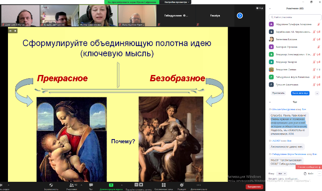This screenshot has height=191, width=322.
Task: Toggle muted microphone for Виктория Строкина
Action: coord(319,47)
